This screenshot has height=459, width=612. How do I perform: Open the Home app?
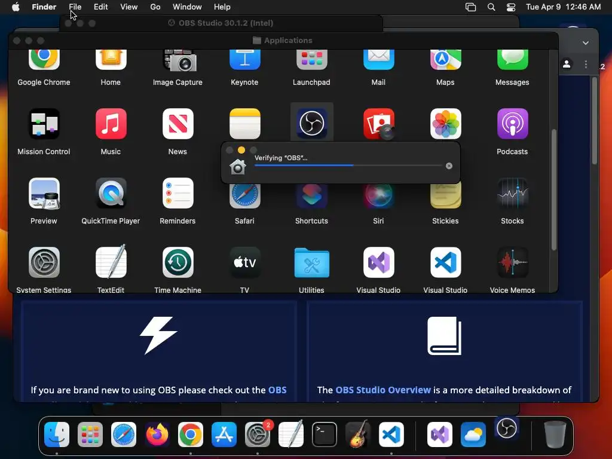(111, 60)
